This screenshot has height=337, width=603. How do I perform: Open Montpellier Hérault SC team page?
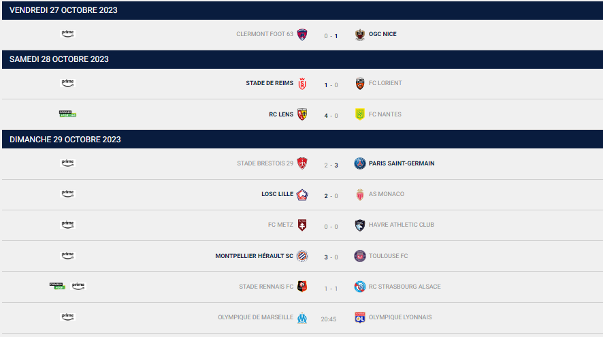point(254,256)
